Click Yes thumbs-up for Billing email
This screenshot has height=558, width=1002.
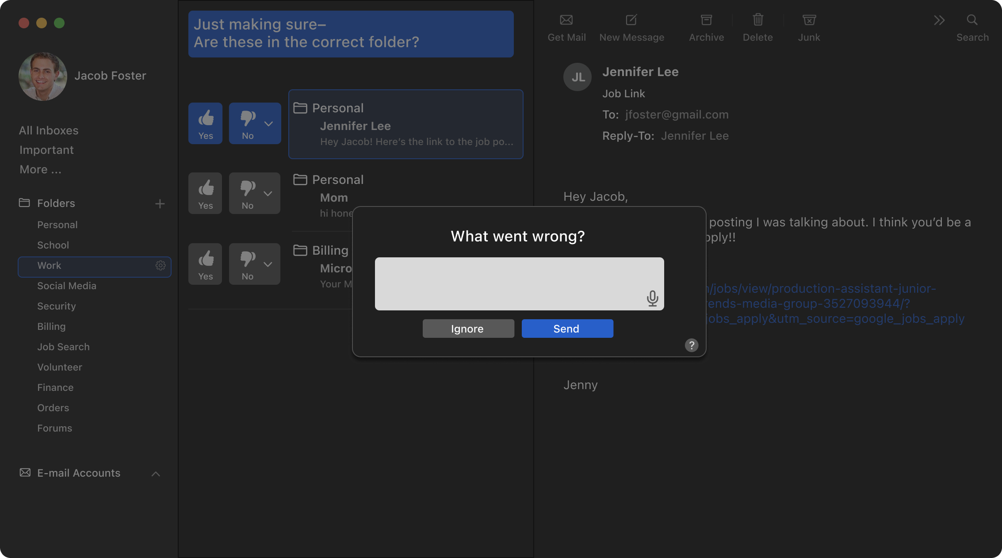(206, 264)
